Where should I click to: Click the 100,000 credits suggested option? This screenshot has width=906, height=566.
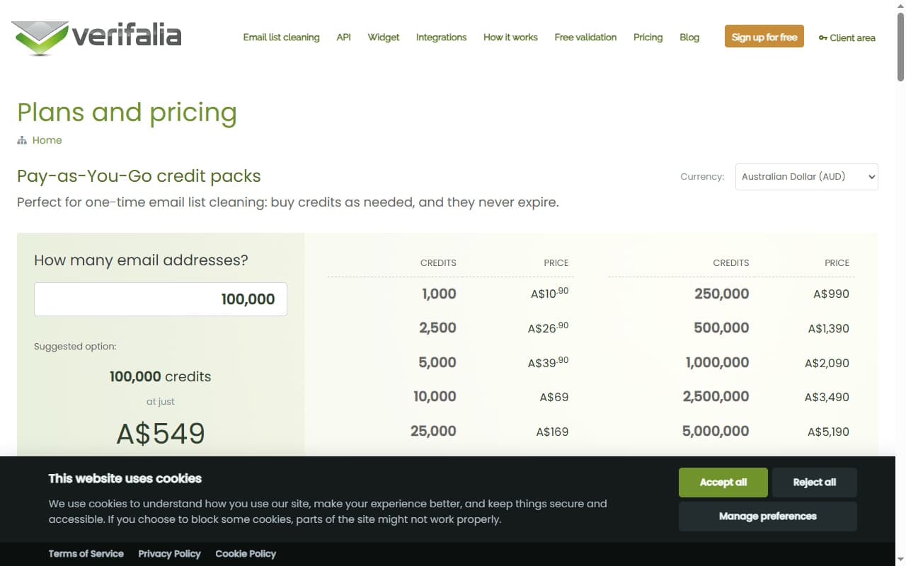(x=161, y=376)
